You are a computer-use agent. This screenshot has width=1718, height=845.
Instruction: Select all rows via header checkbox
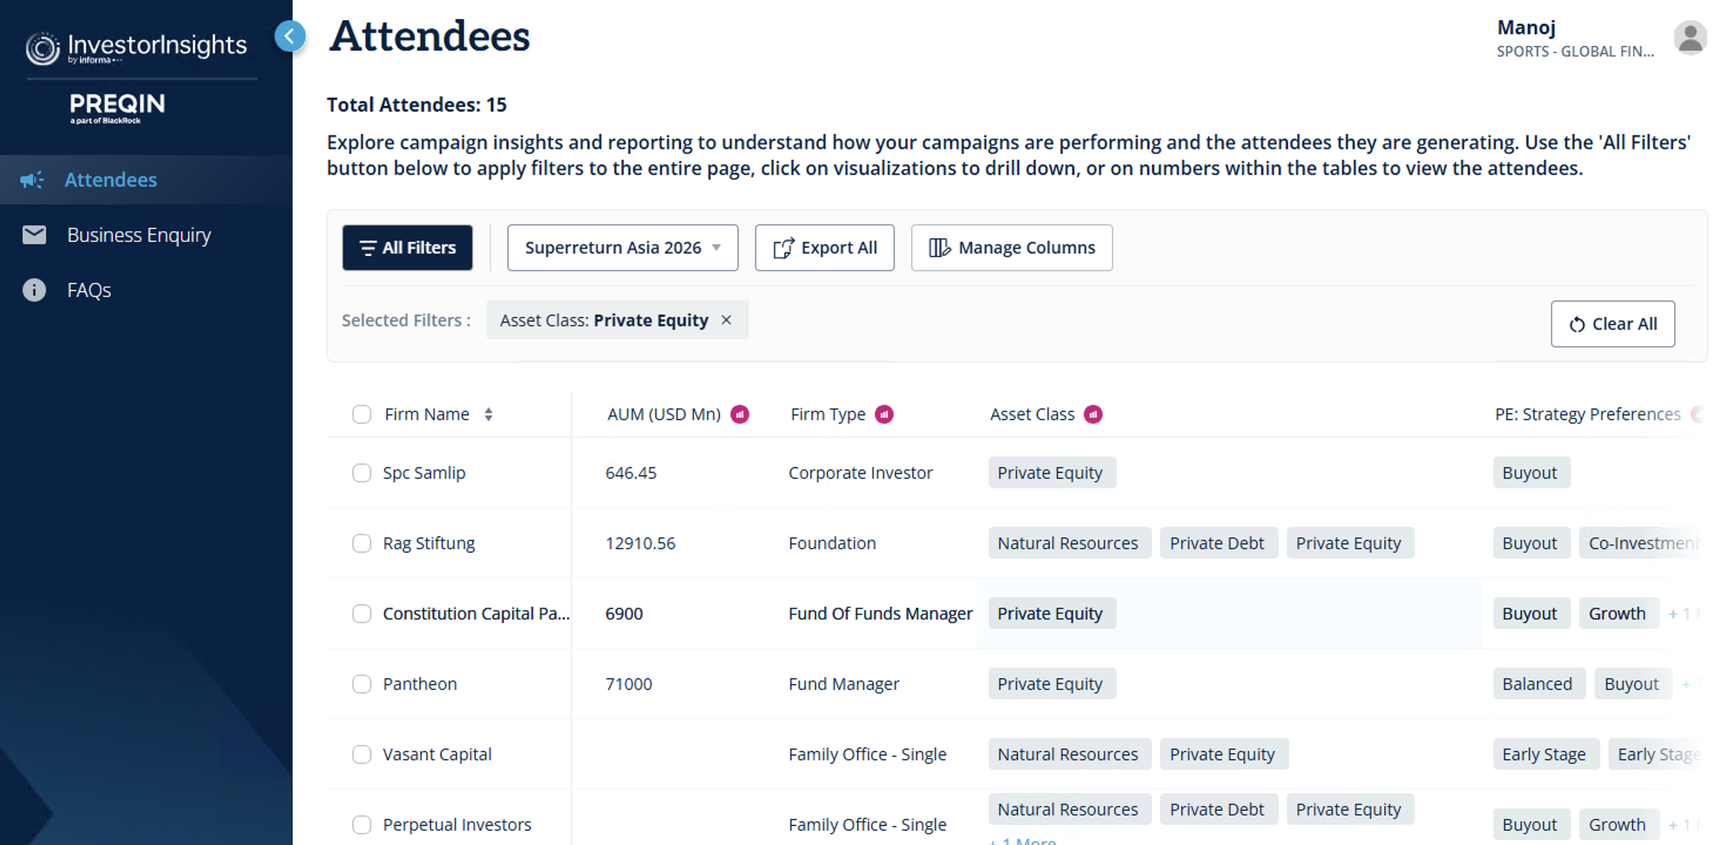362,414
